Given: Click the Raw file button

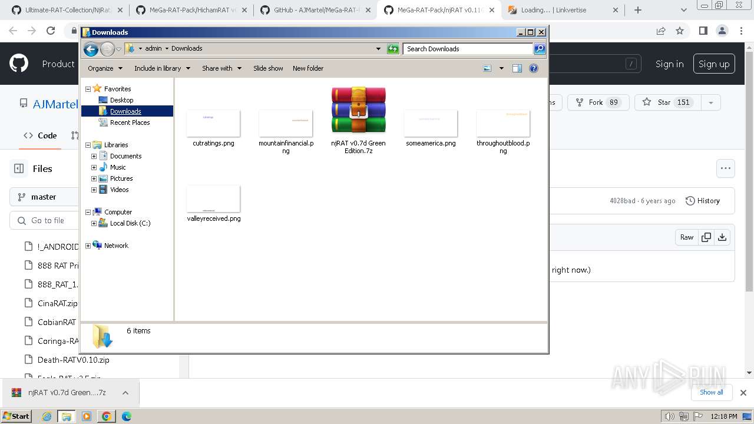Looking at the screenshot, I should (687, 237).
